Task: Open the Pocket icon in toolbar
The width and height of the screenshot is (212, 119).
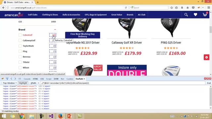Action: [193, 8]
